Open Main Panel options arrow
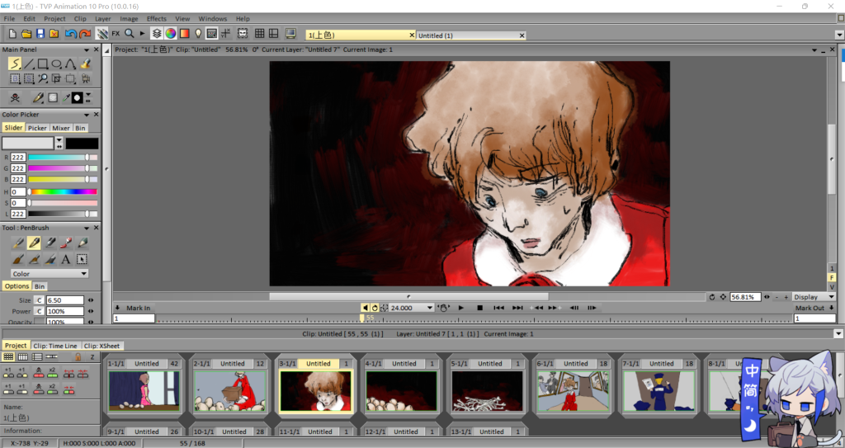This screenshot has width=845, height=448. pos(87,50)
